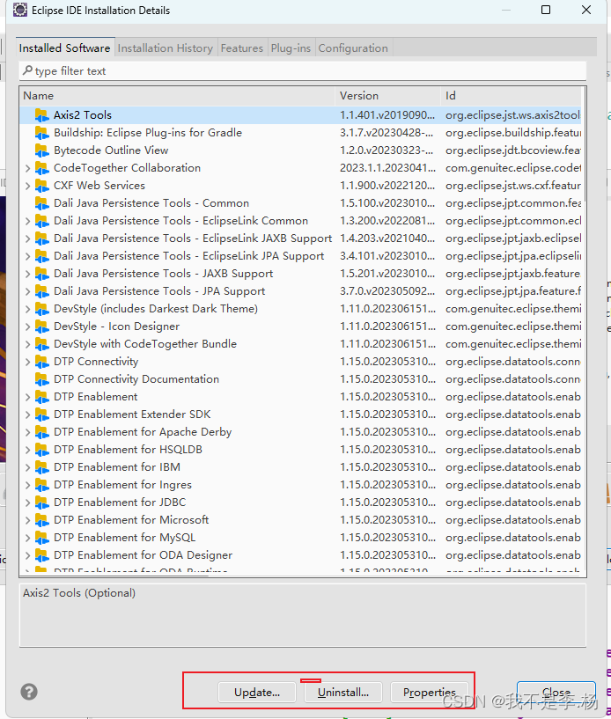Click the Axis2 Tools (Optional) description text
The width and height of the screenshot is (611, 719).
pyautogui.click(x=79, y=593)
